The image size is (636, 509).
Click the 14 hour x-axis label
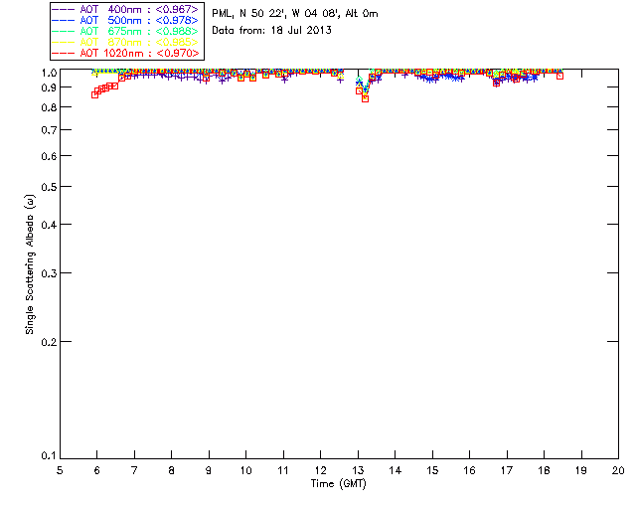tap(396, 470)
